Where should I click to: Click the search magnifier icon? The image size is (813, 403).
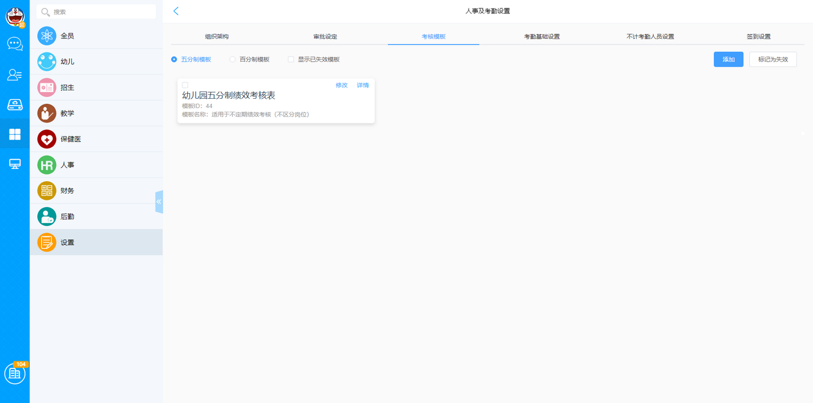tap(45, 12)
